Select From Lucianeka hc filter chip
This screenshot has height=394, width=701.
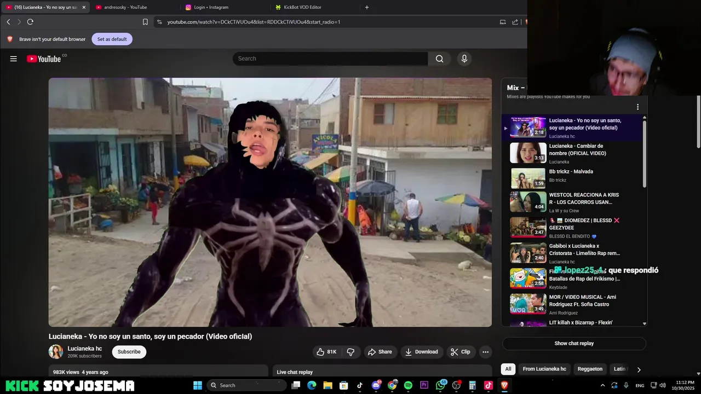pyautogui.click(x=544, y=369)
